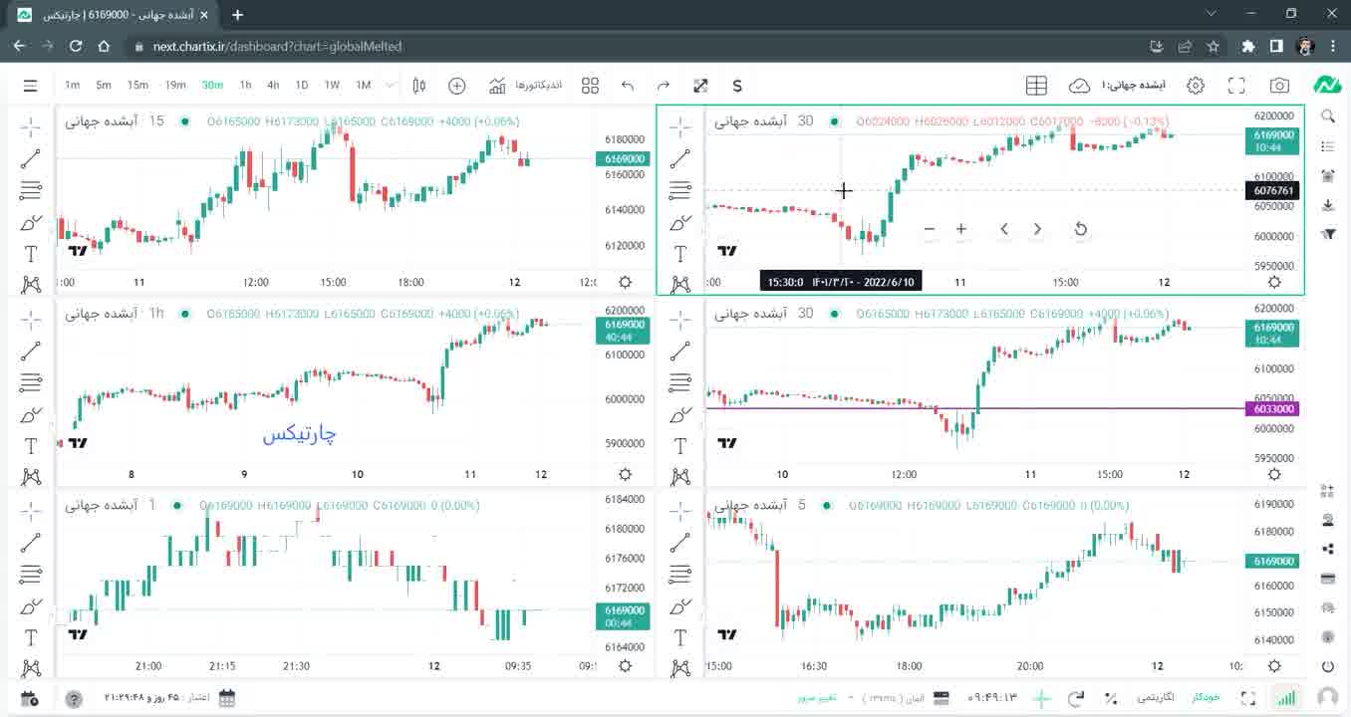Screen dimensions: 1351x717
Task: Click the تغییر سرور (change server) link
Action: [816, 698]
